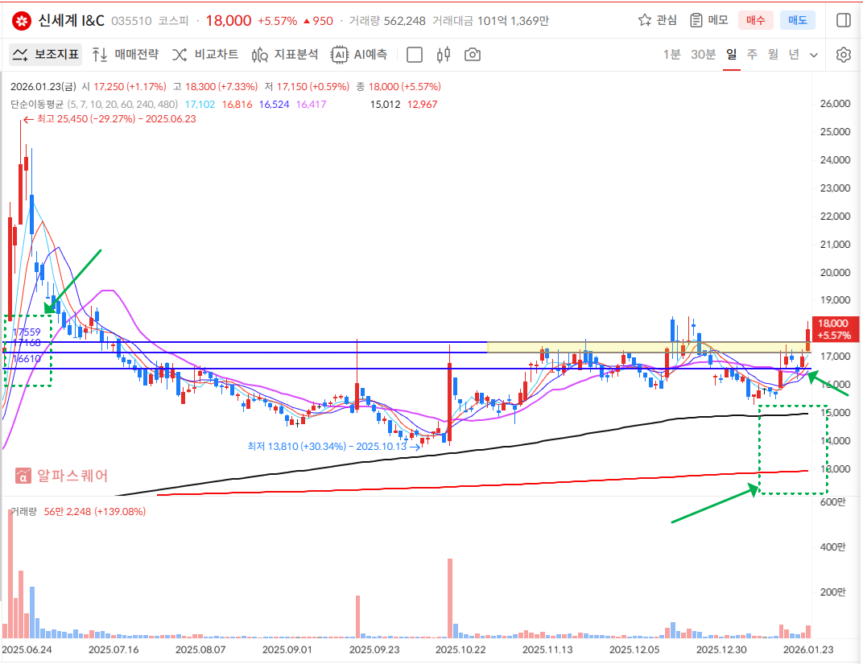The width and height of the screenshot is (863, 664).
Task: Open the 메모 memo note
Action: (708, 20)
